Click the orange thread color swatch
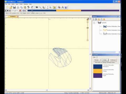126x94 pixels. pos(98,71)
